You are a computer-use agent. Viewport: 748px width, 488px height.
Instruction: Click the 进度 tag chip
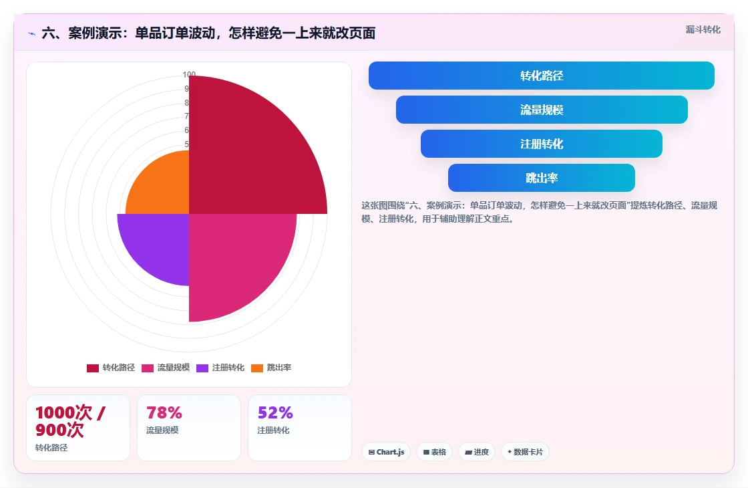click(x=477, y=452)
